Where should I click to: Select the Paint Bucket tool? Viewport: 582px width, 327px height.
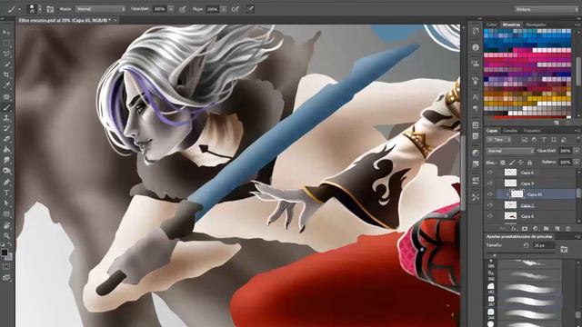coord(6,150)
